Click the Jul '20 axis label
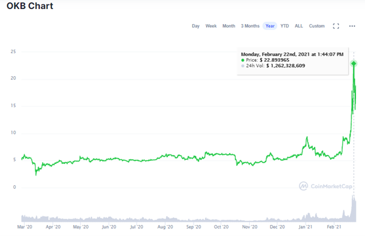Image resolution: width=365 pixels, height=236 pixels. pyautogui.click(x=136, y=227)
